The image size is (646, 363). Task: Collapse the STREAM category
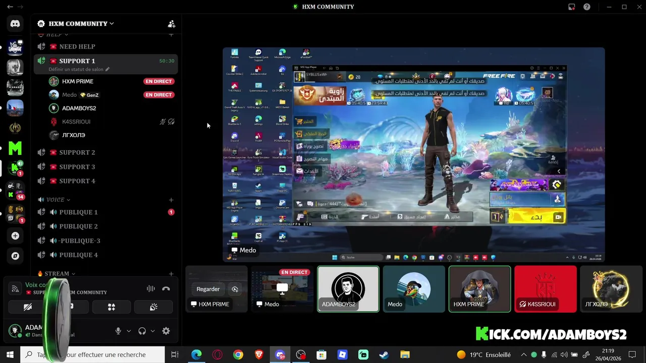[56, 274]
